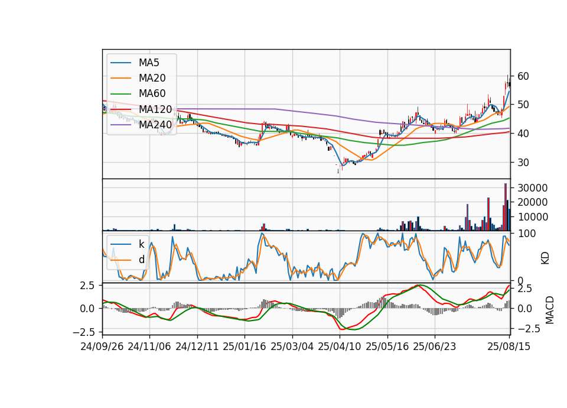This screenshot has height=408, width=567.
Task: Click the tallest volume bar near 25/08/15
Action: 506,207
